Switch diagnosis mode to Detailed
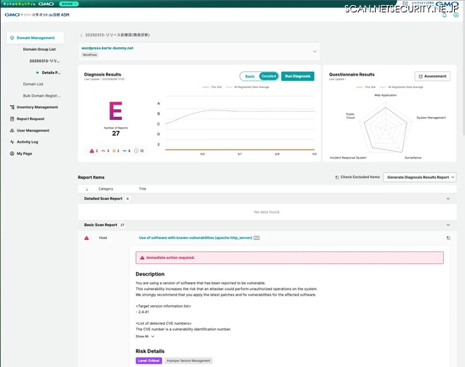 coord(268,76)
